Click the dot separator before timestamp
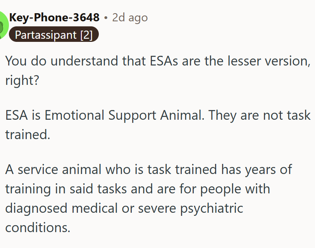Viewport: 315px width, 248px height. [x=106, y=18]
